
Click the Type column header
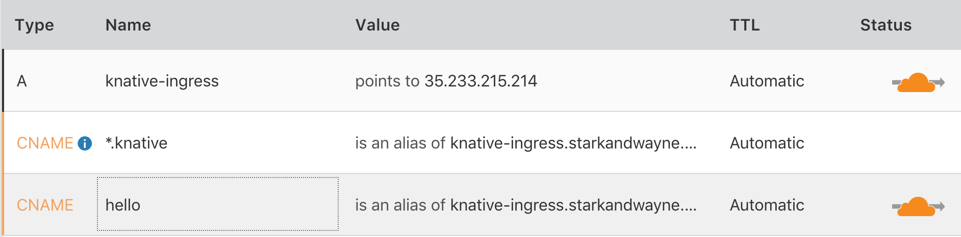34,25
